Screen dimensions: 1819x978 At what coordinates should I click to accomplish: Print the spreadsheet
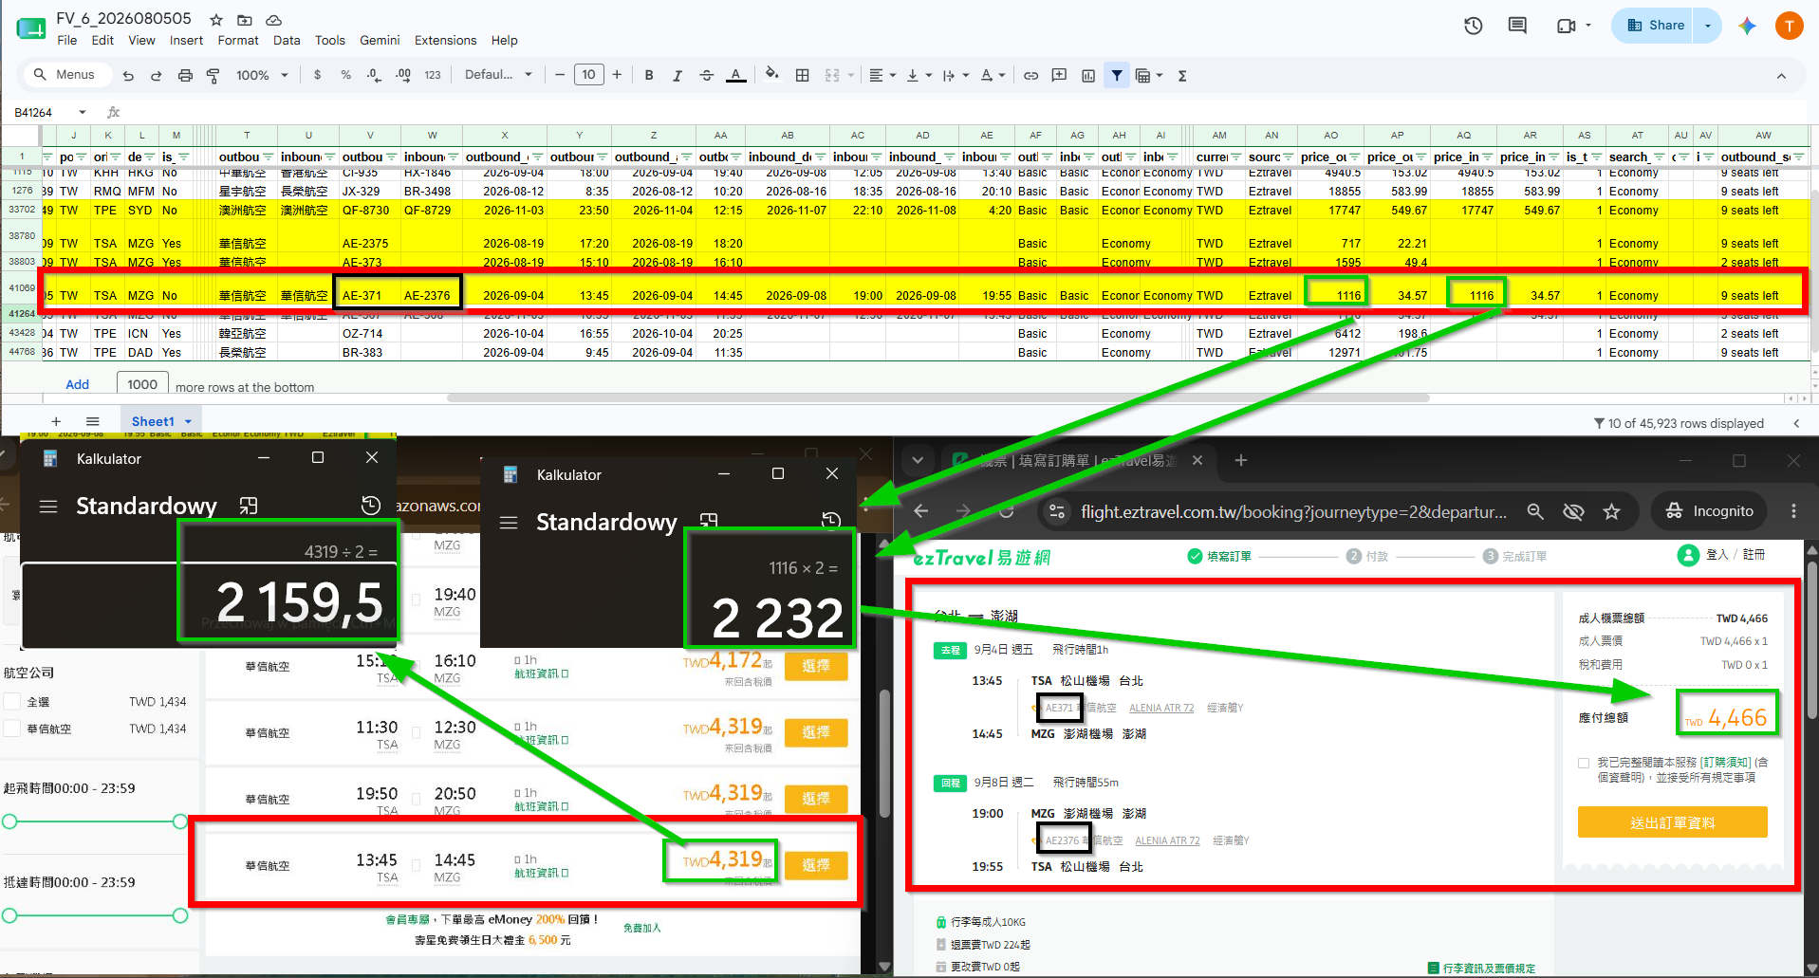[x=185, y=76]
